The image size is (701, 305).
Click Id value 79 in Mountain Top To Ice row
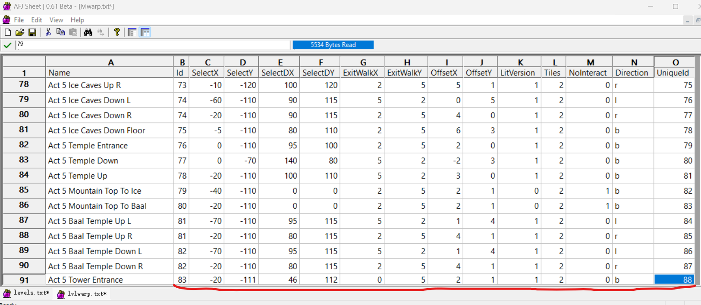(182, 191)
